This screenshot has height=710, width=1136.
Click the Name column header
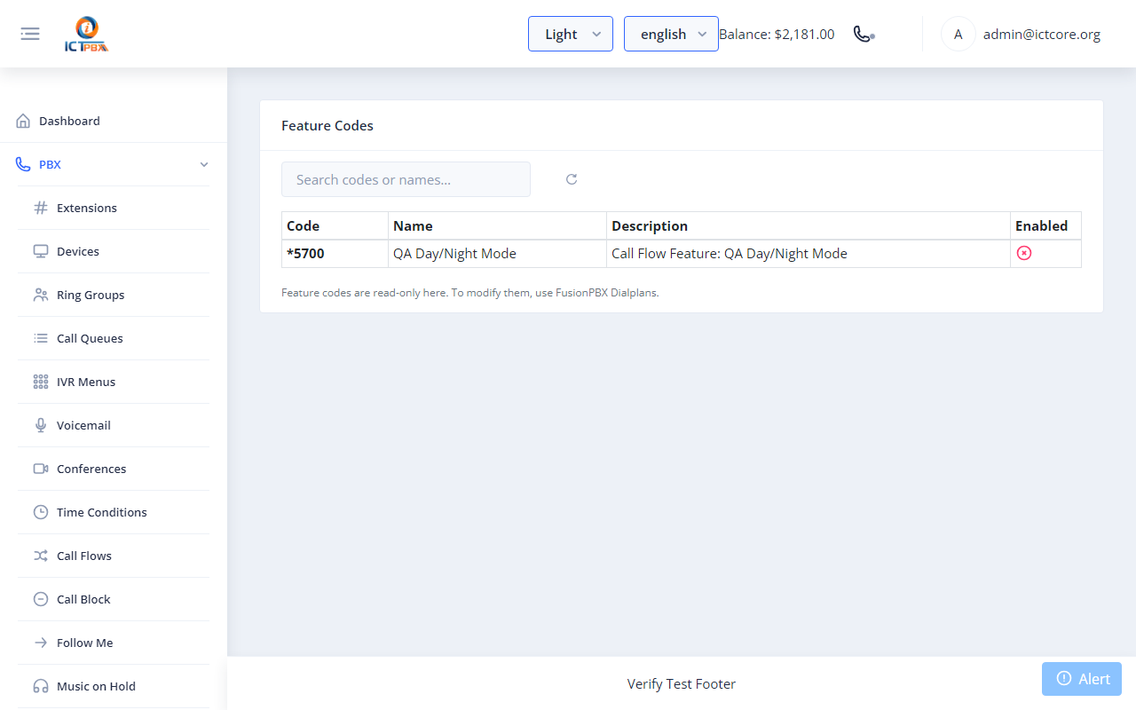(497, 225)
